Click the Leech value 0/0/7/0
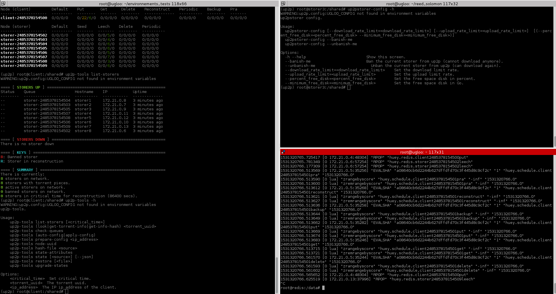Viewport: 556px width, 294px height. 106,57
